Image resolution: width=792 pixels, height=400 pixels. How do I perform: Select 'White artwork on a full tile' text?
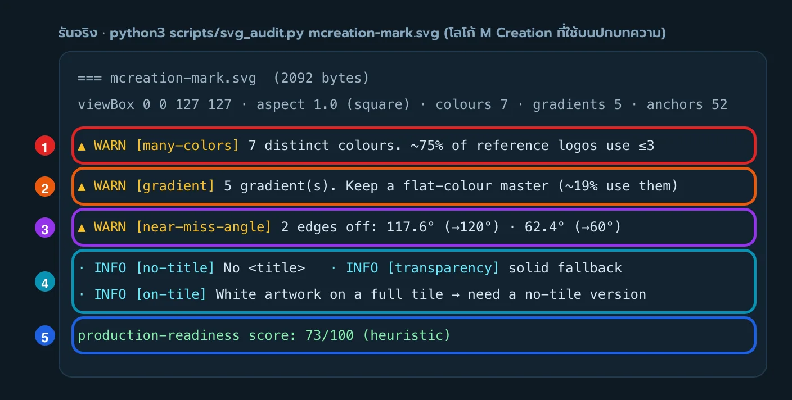point(329,294)
